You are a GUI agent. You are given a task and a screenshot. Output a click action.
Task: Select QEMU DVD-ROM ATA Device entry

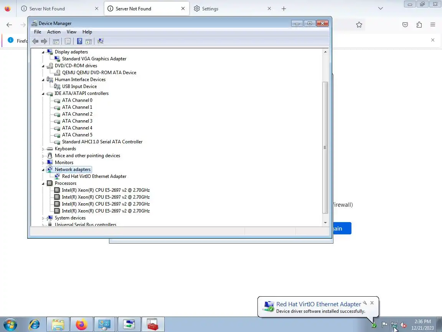99,73
